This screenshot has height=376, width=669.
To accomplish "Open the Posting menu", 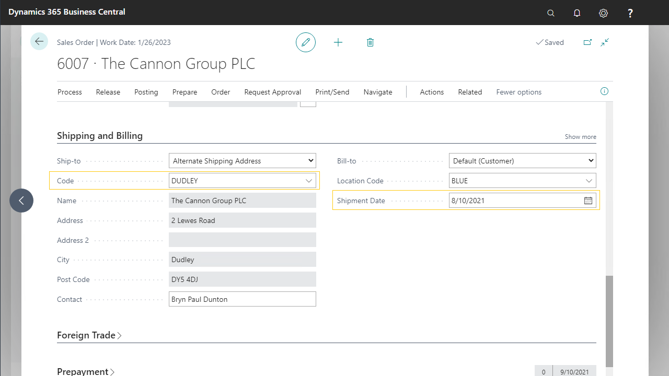I will pyautogui.click(x=146, y=92).
